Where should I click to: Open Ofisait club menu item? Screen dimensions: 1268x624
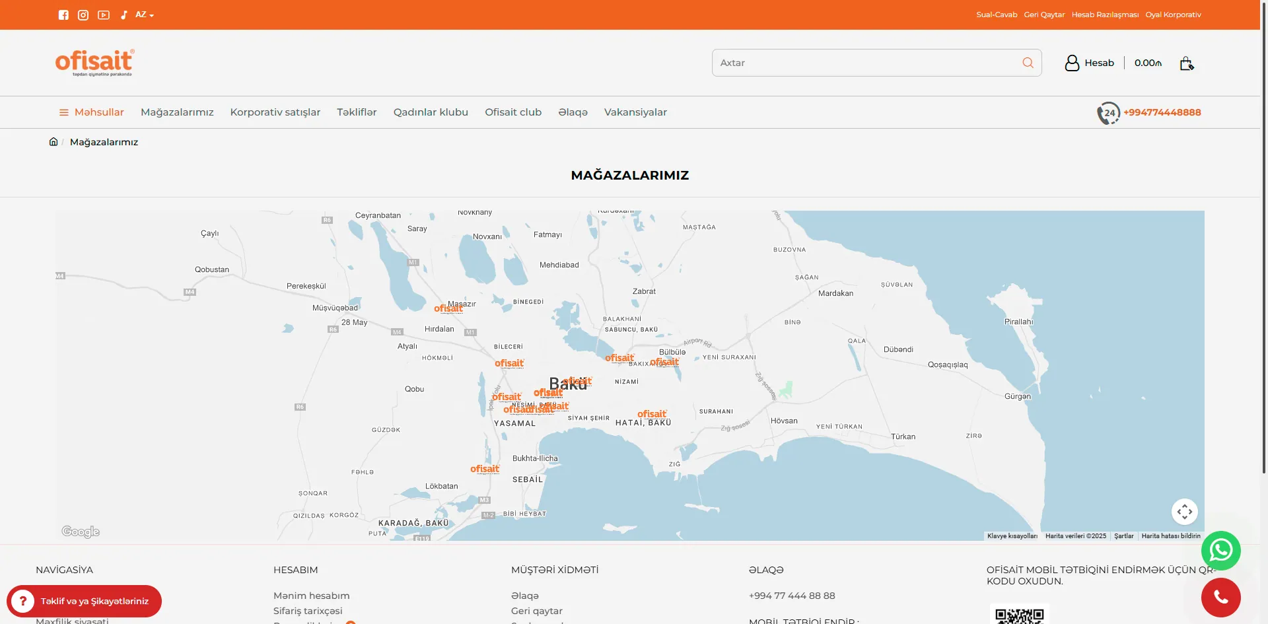click(513, 112)
